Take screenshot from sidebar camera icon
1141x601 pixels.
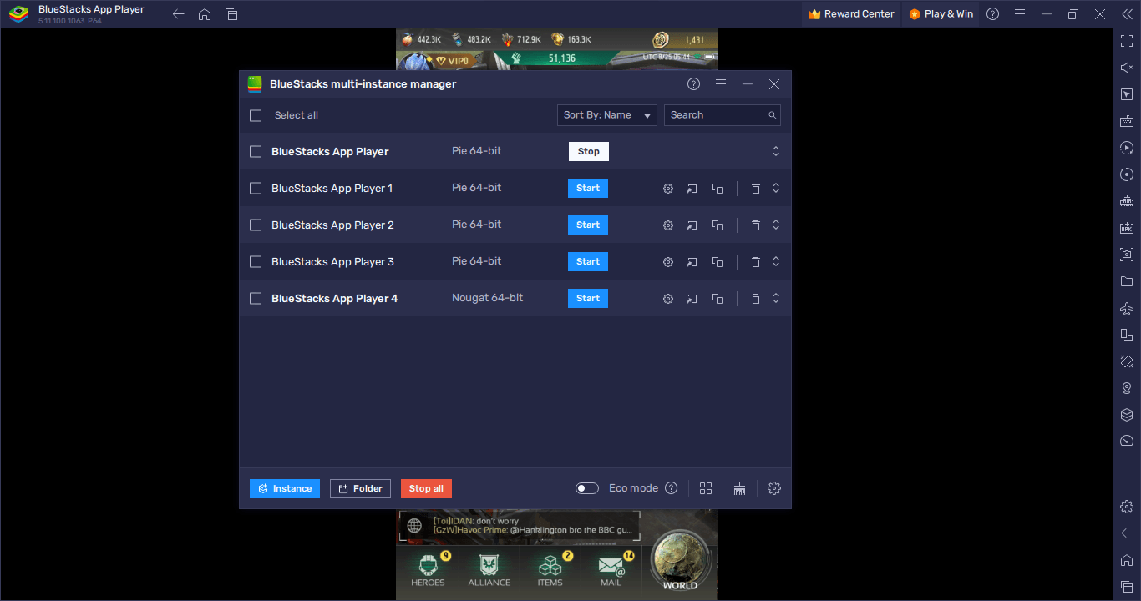click(x=1127, y=255)
